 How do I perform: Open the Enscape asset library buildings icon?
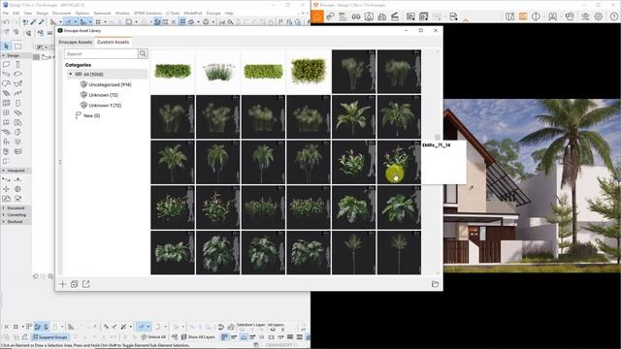coord(382,16)
